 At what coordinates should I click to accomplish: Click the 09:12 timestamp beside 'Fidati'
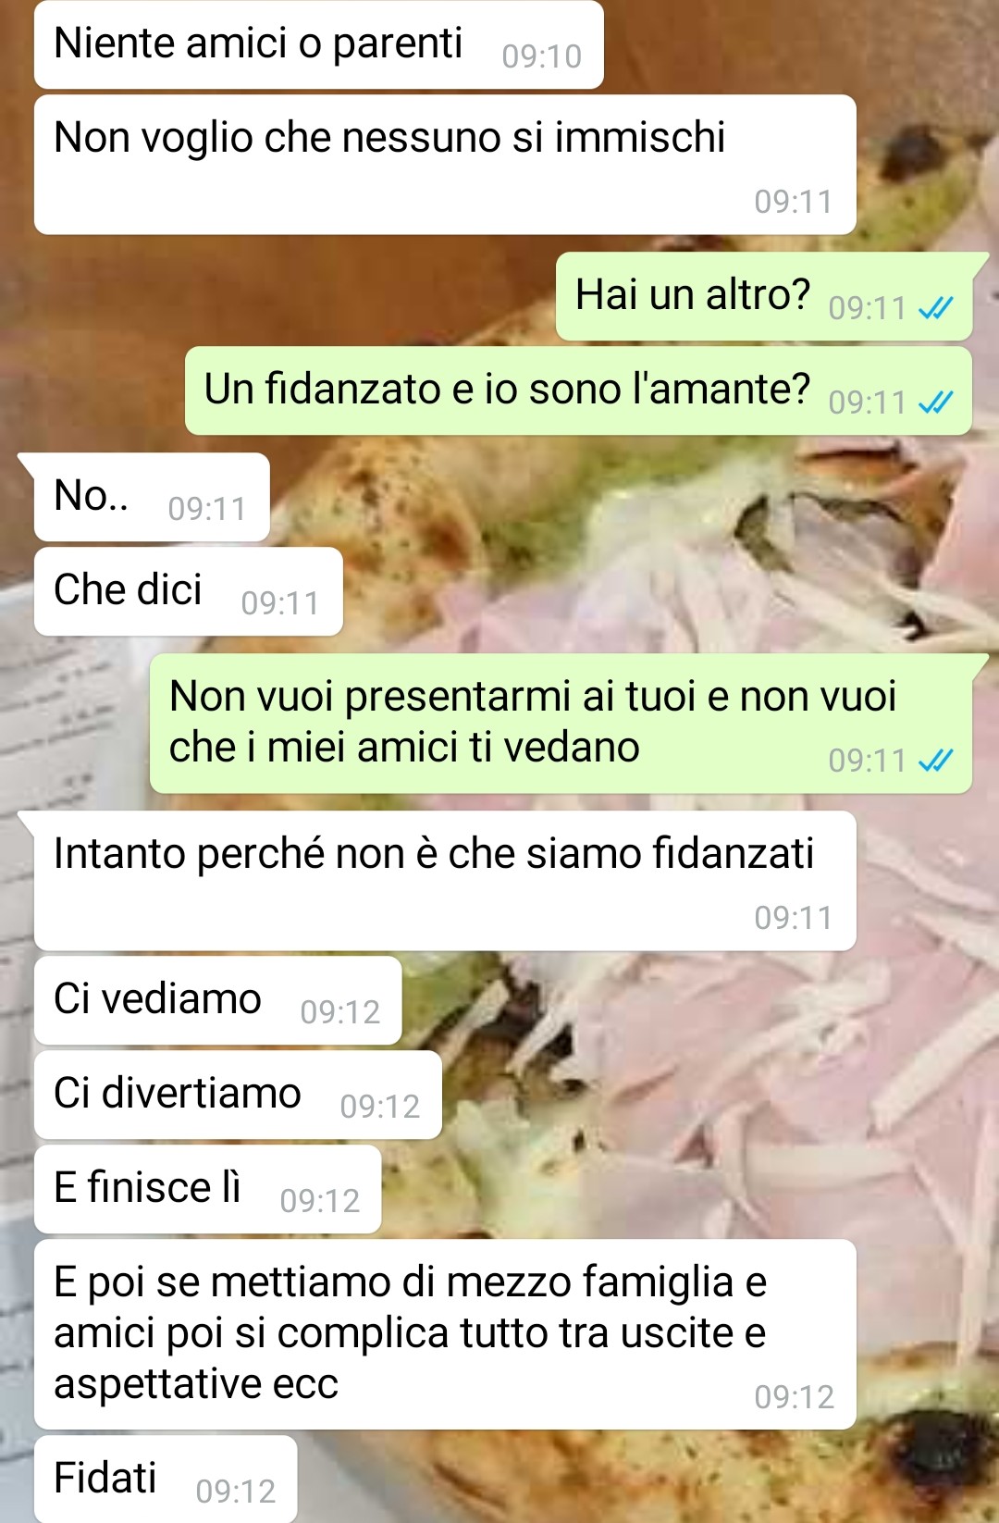point(236,1492)
